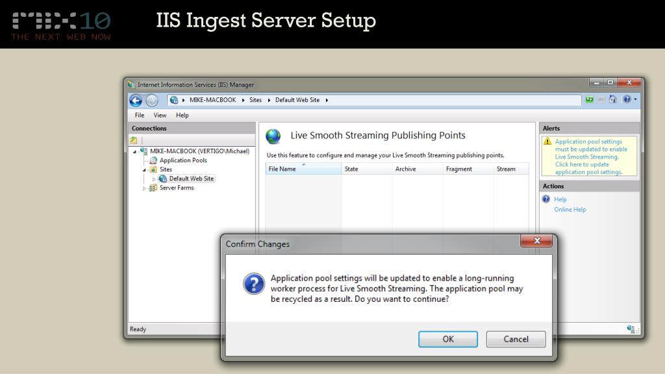Viewport: 665px width, 374px height.
Task: Open the Help menu
Action: [x=182, y=116]
